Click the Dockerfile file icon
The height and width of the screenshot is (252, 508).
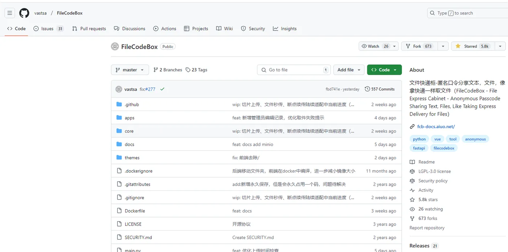[119, 211]
